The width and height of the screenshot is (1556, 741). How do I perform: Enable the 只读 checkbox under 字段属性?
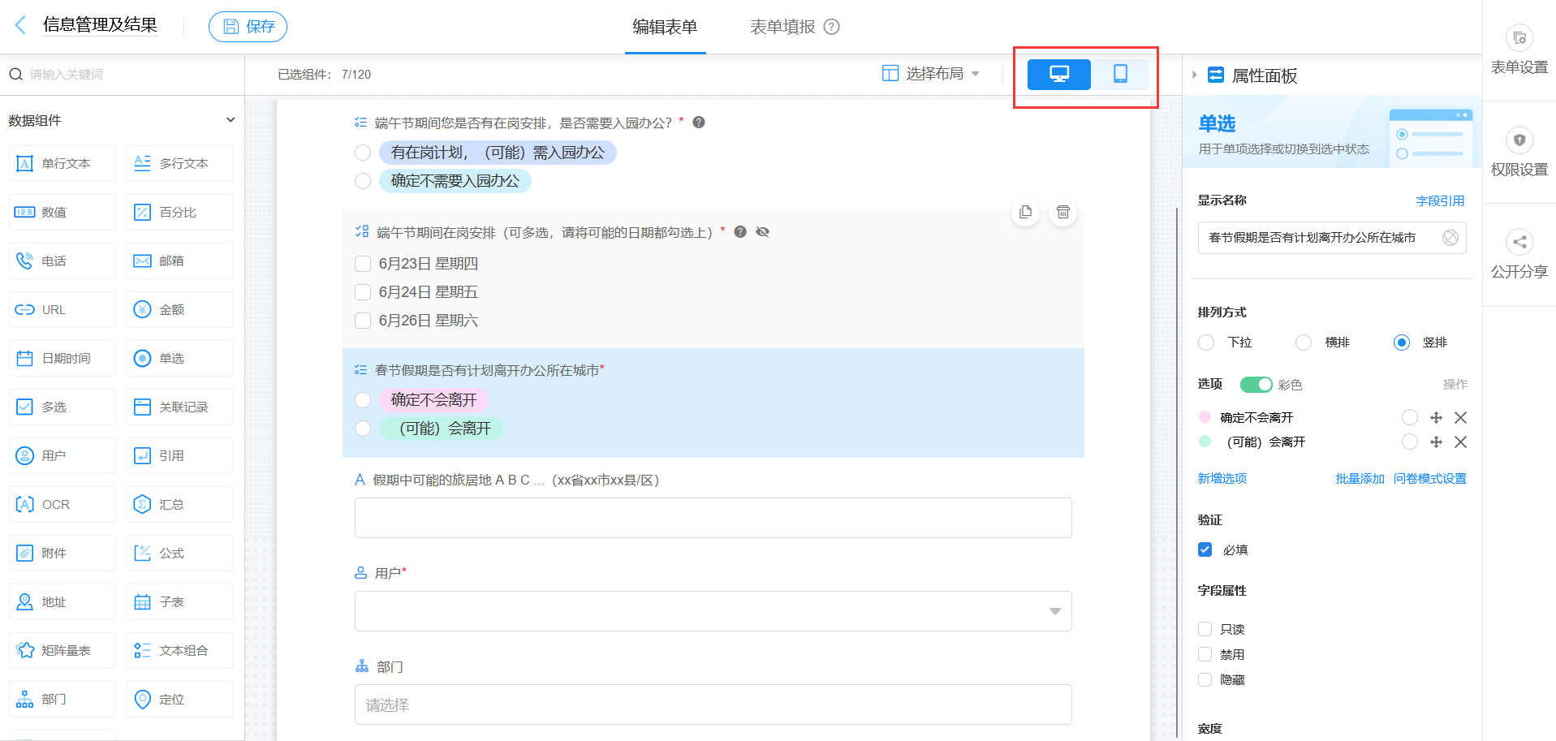click(x=1205, y=628)
